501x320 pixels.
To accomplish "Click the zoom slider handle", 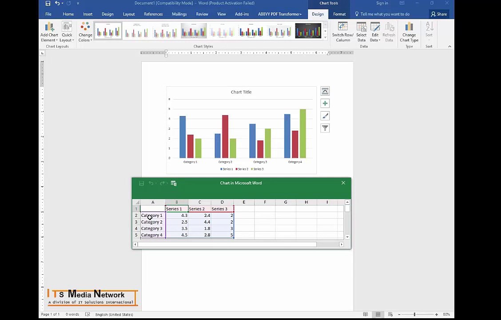I will [414, 314].
